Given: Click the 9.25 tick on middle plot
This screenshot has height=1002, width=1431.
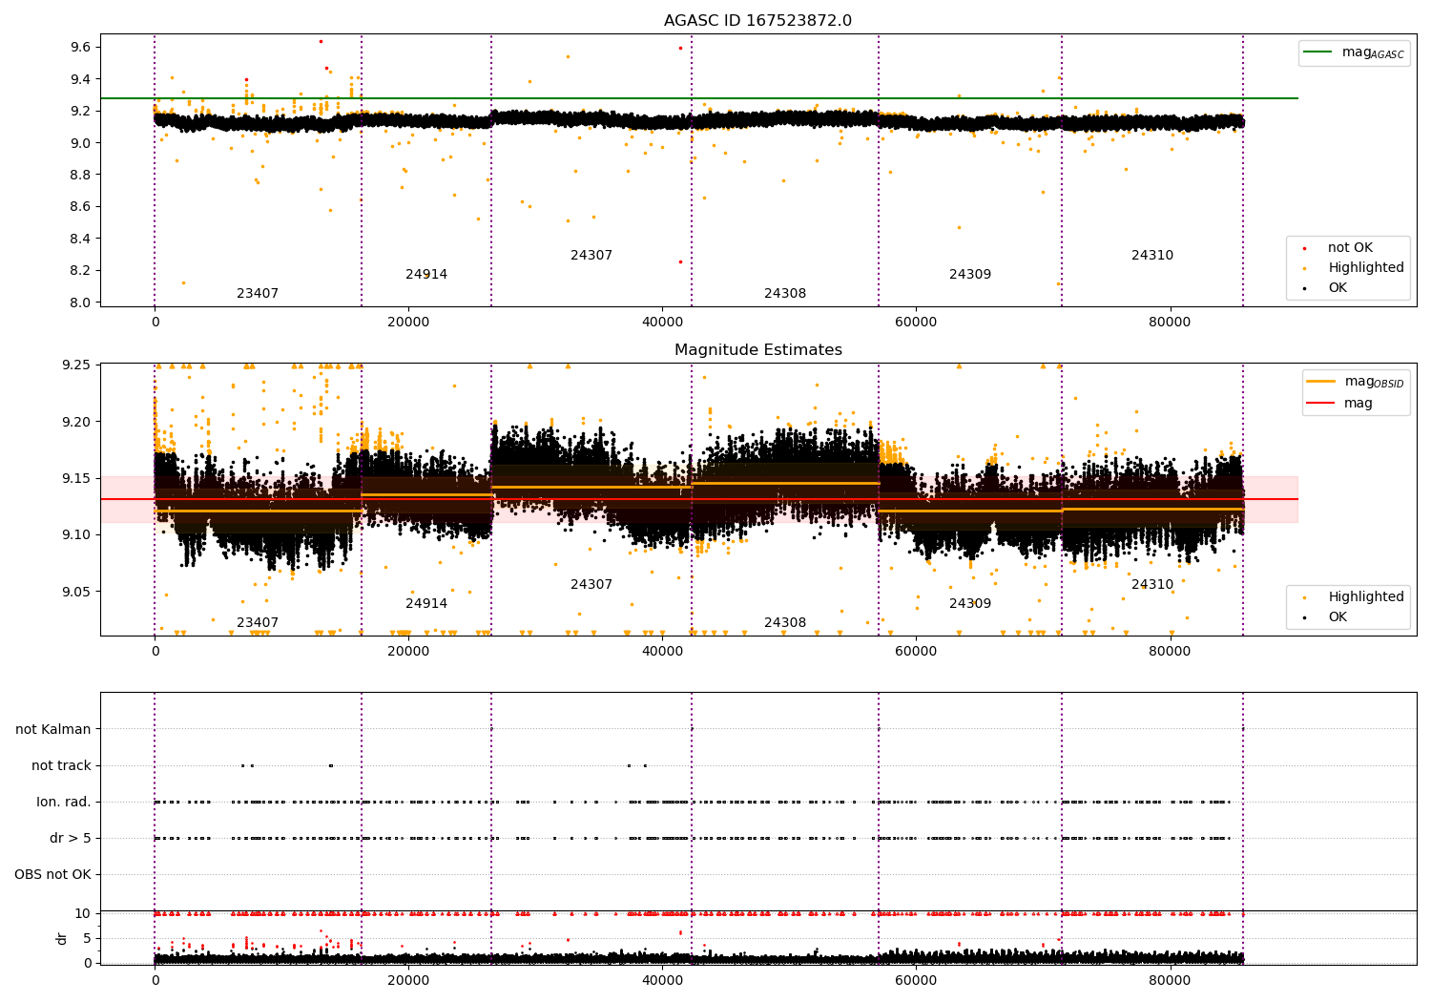Looking at the screenshot, I should click(76, 365).
